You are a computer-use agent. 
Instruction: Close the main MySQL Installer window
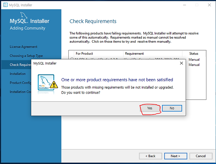click(x=209, y=5)
